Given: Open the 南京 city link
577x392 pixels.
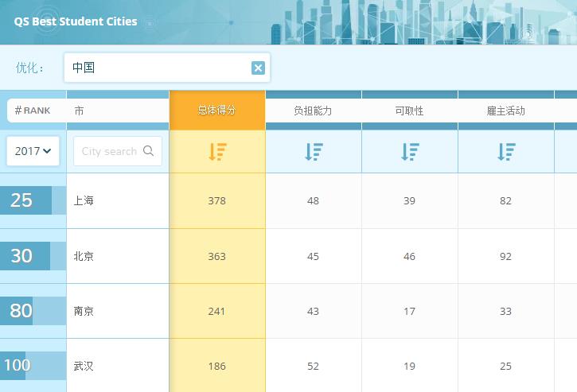Looking at the screenshot, I should (x=84, y=312).
